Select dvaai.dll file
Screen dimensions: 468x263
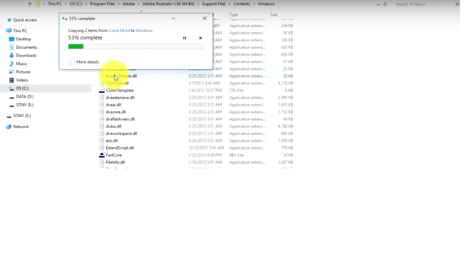(x=113, y=105)
